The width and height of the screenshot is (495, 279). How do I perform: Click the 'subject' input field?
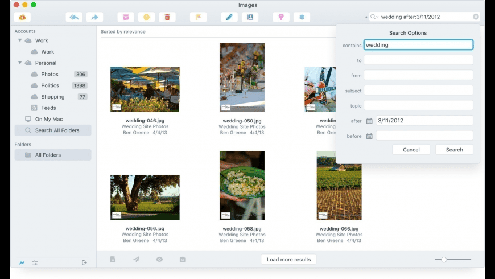(418, 91)
